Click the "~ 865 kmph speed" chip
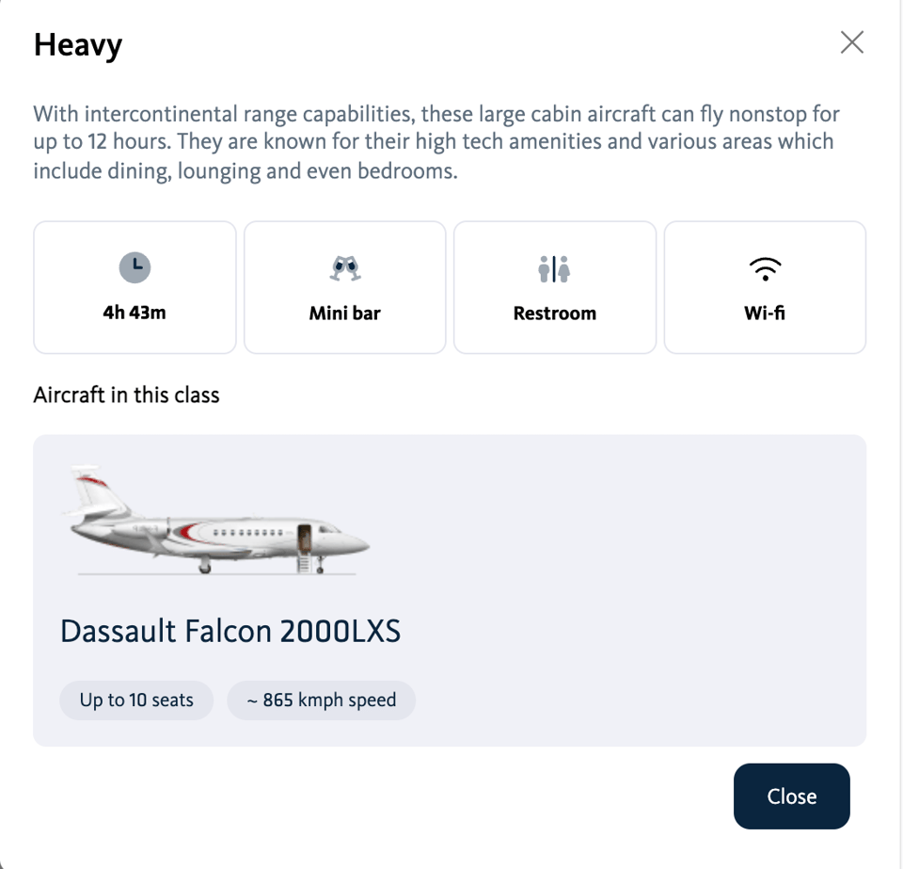Image resolution: width=903 pixels, height=869 pixels. coord(321,700)
